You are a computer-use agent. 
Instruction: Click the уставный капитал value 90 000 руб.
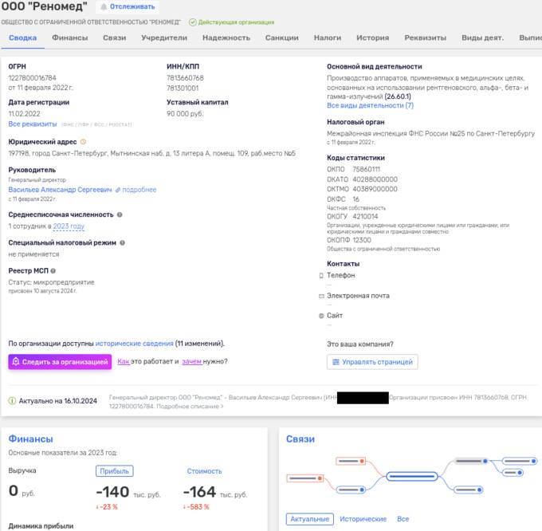(185, 114)
